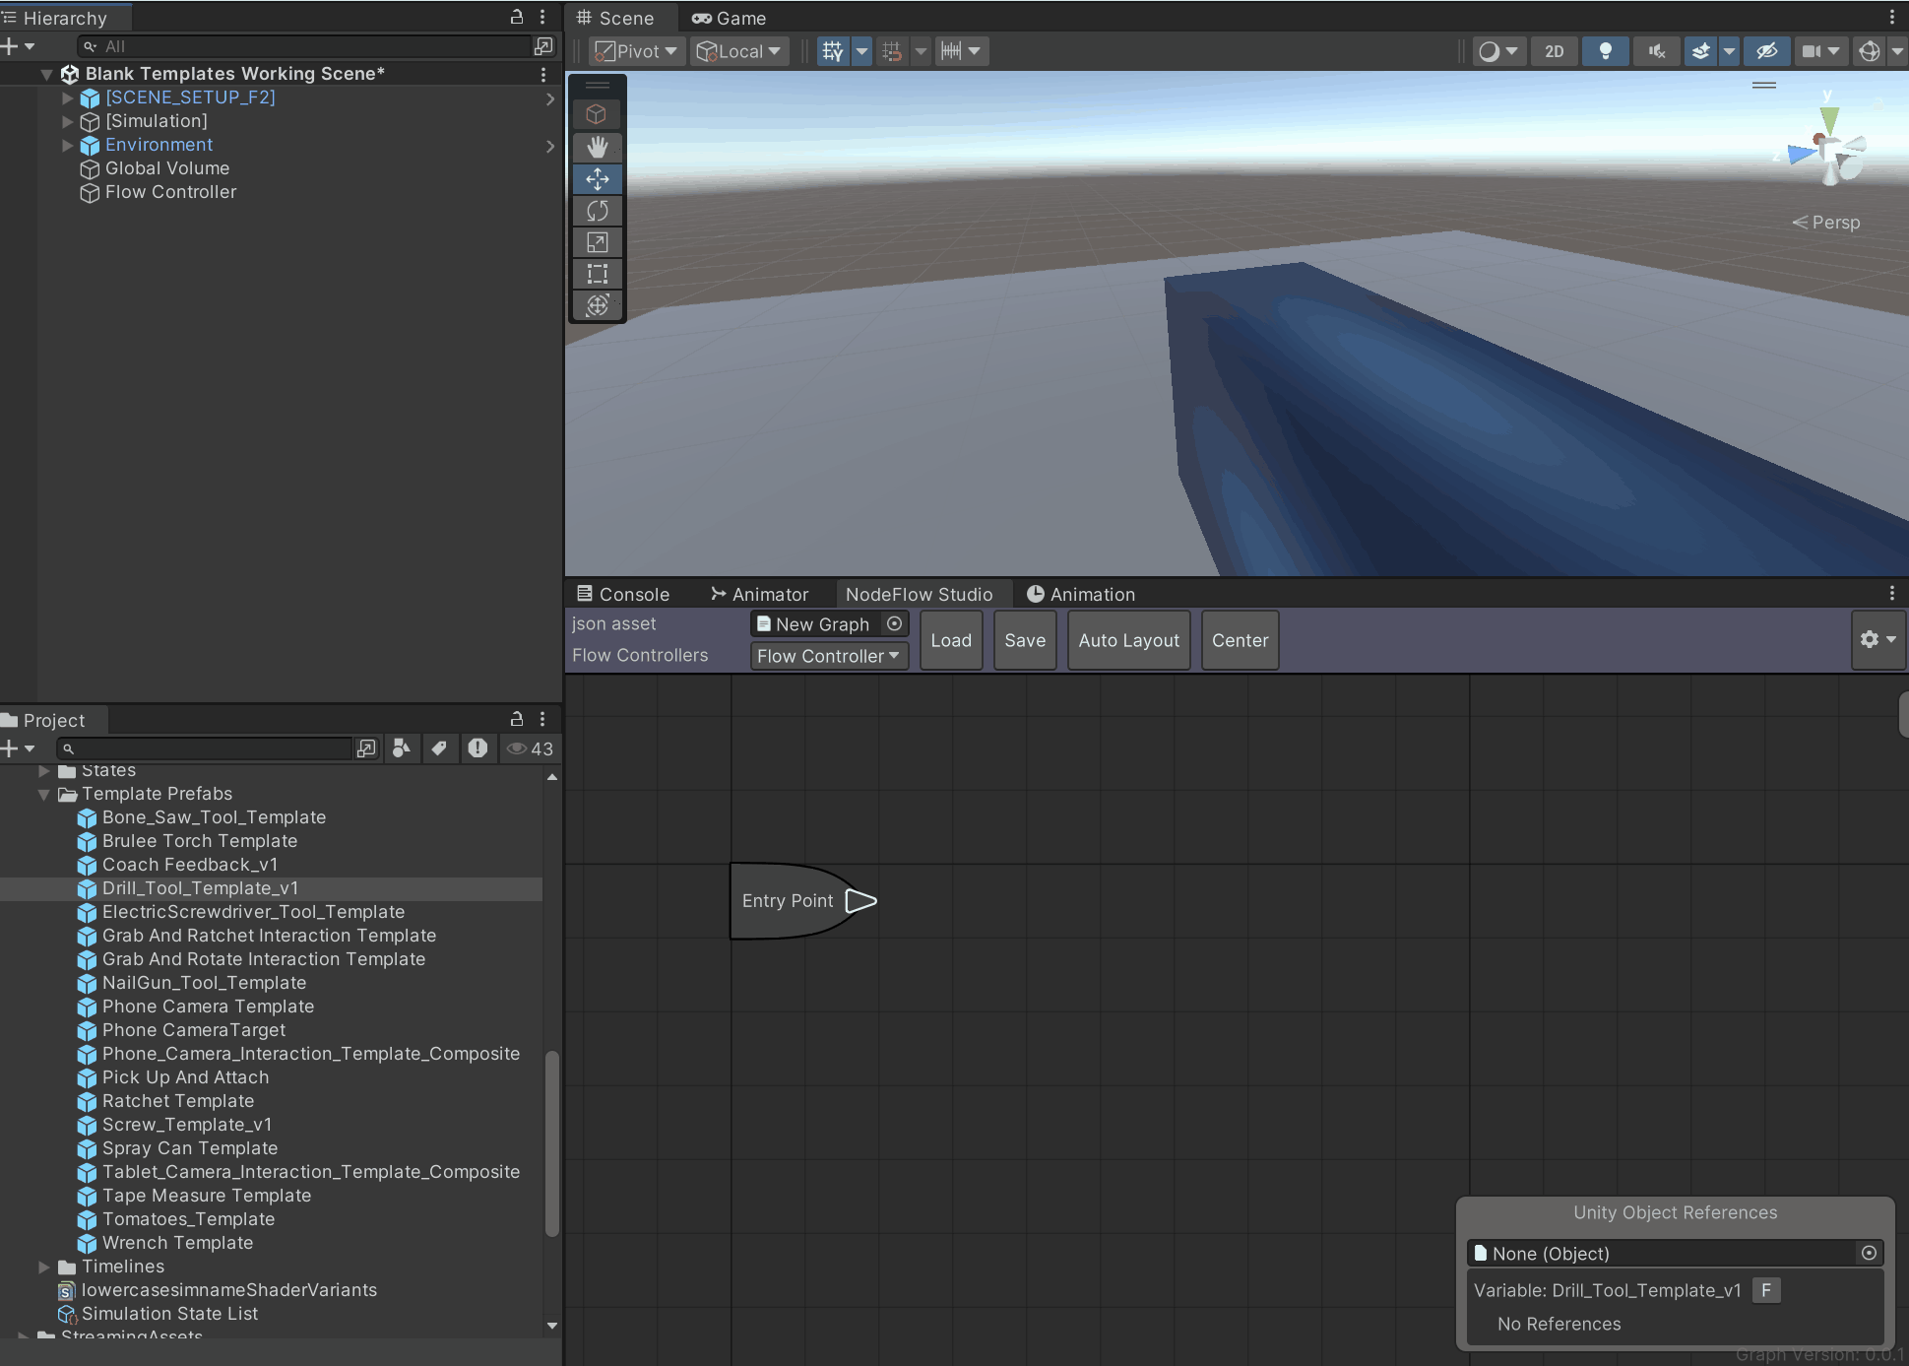Viewport: 1909px width, 1366px height.
Task: Open the Console tab
Action: [623, 595]
